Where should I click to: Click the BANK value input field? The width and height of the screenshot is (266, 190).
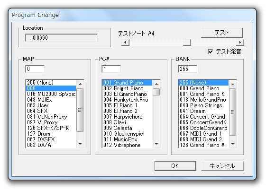[188, 69]
